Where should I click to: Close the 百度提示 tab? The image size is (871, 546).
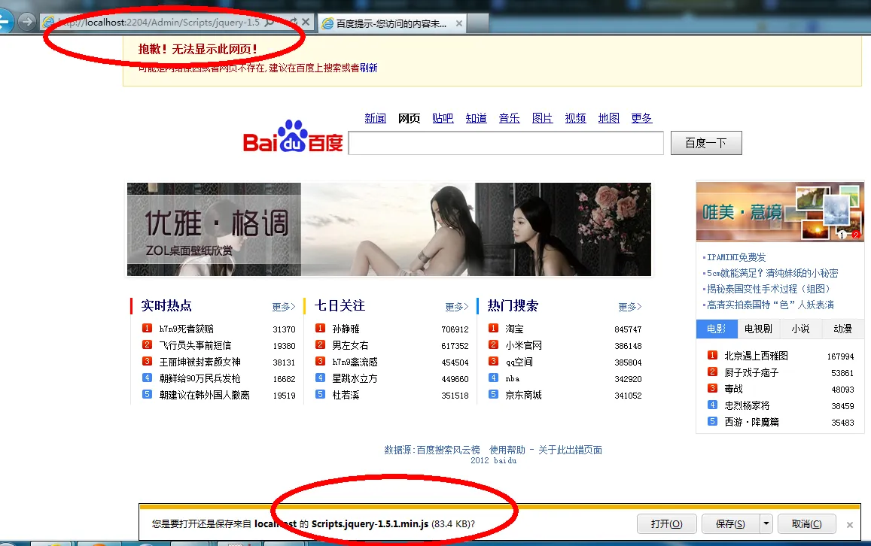[x=458, y=23]
